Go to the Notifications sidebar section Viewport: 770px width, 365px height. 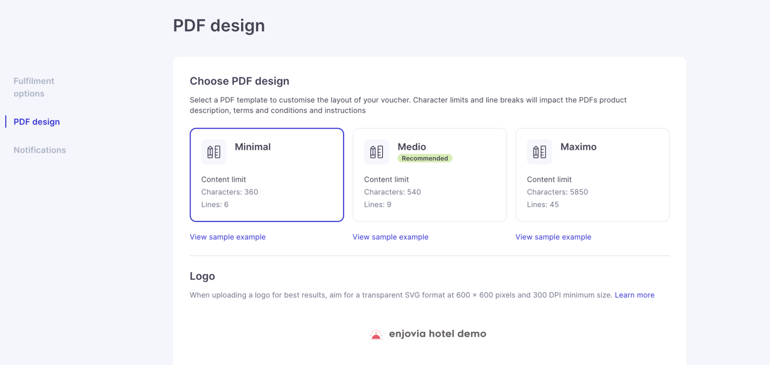[40, 150]
